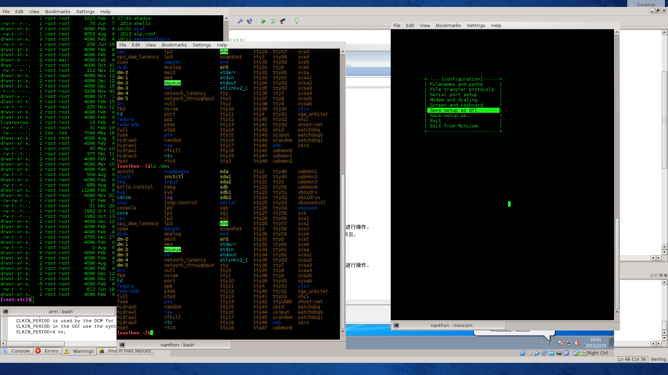Click the yellow lightbulb tips icon
Image resolution: width=668 pixels, height=375 pixels.
(x=297, y=22)
